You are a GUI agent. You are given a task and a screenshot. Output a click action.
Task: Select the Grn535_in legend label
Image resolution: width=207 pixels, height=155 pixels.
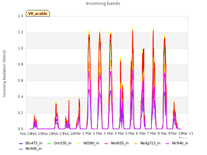pos(63,143)
